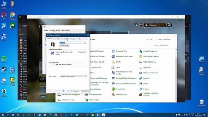Open the System icon in Control Panel
Viewport: 208px width, 117px height.
coord(140,89)
